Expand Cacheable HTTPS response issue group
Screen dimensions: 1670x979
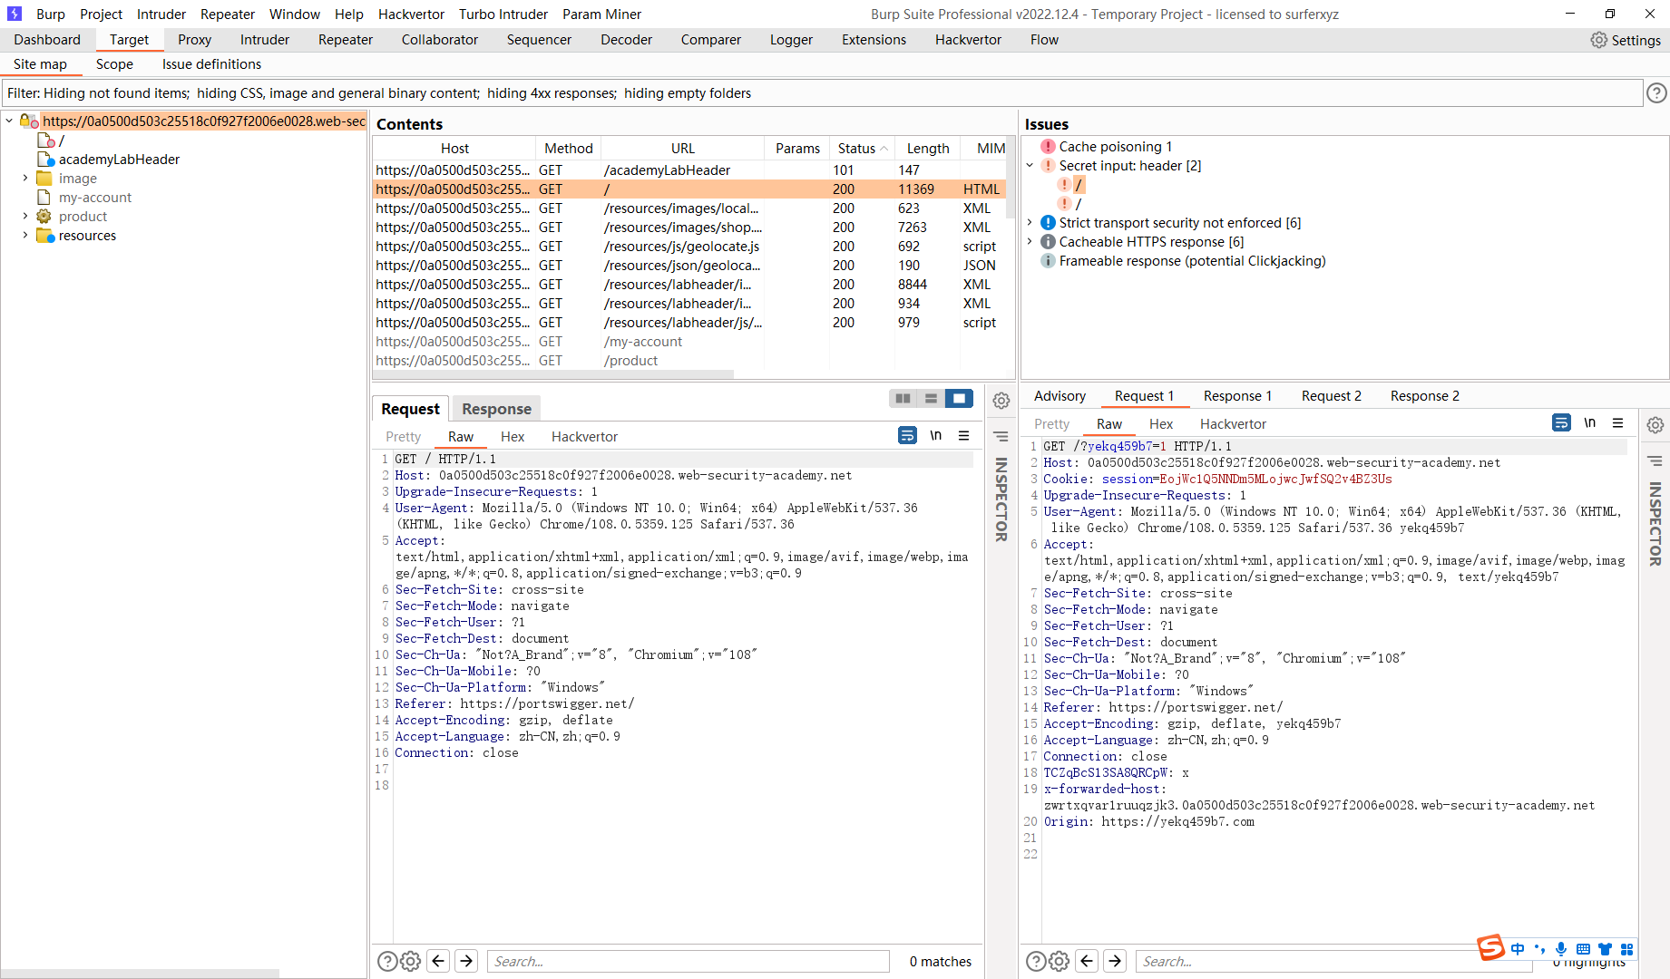coord(1030,242)
